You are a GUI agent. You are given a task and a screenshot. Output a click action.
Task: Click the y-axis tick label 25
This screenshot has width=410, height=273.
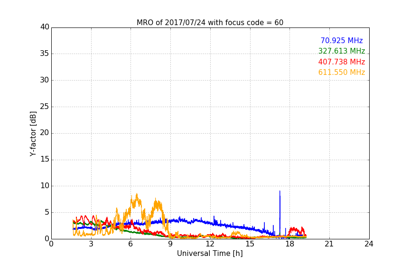(x=45, y=106)
